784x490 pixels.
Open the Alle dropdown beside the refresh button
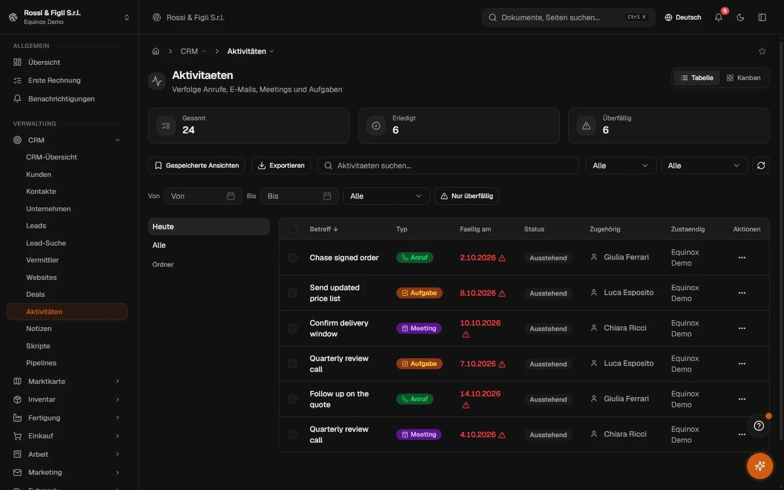704,166
